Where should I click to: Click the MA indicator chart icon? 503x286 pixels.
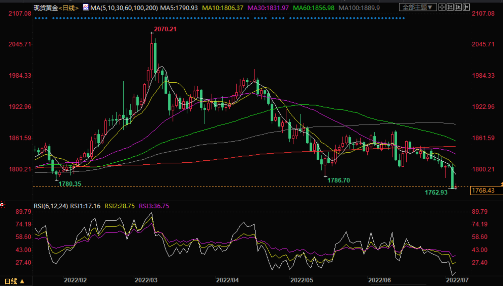click(86, 7)
